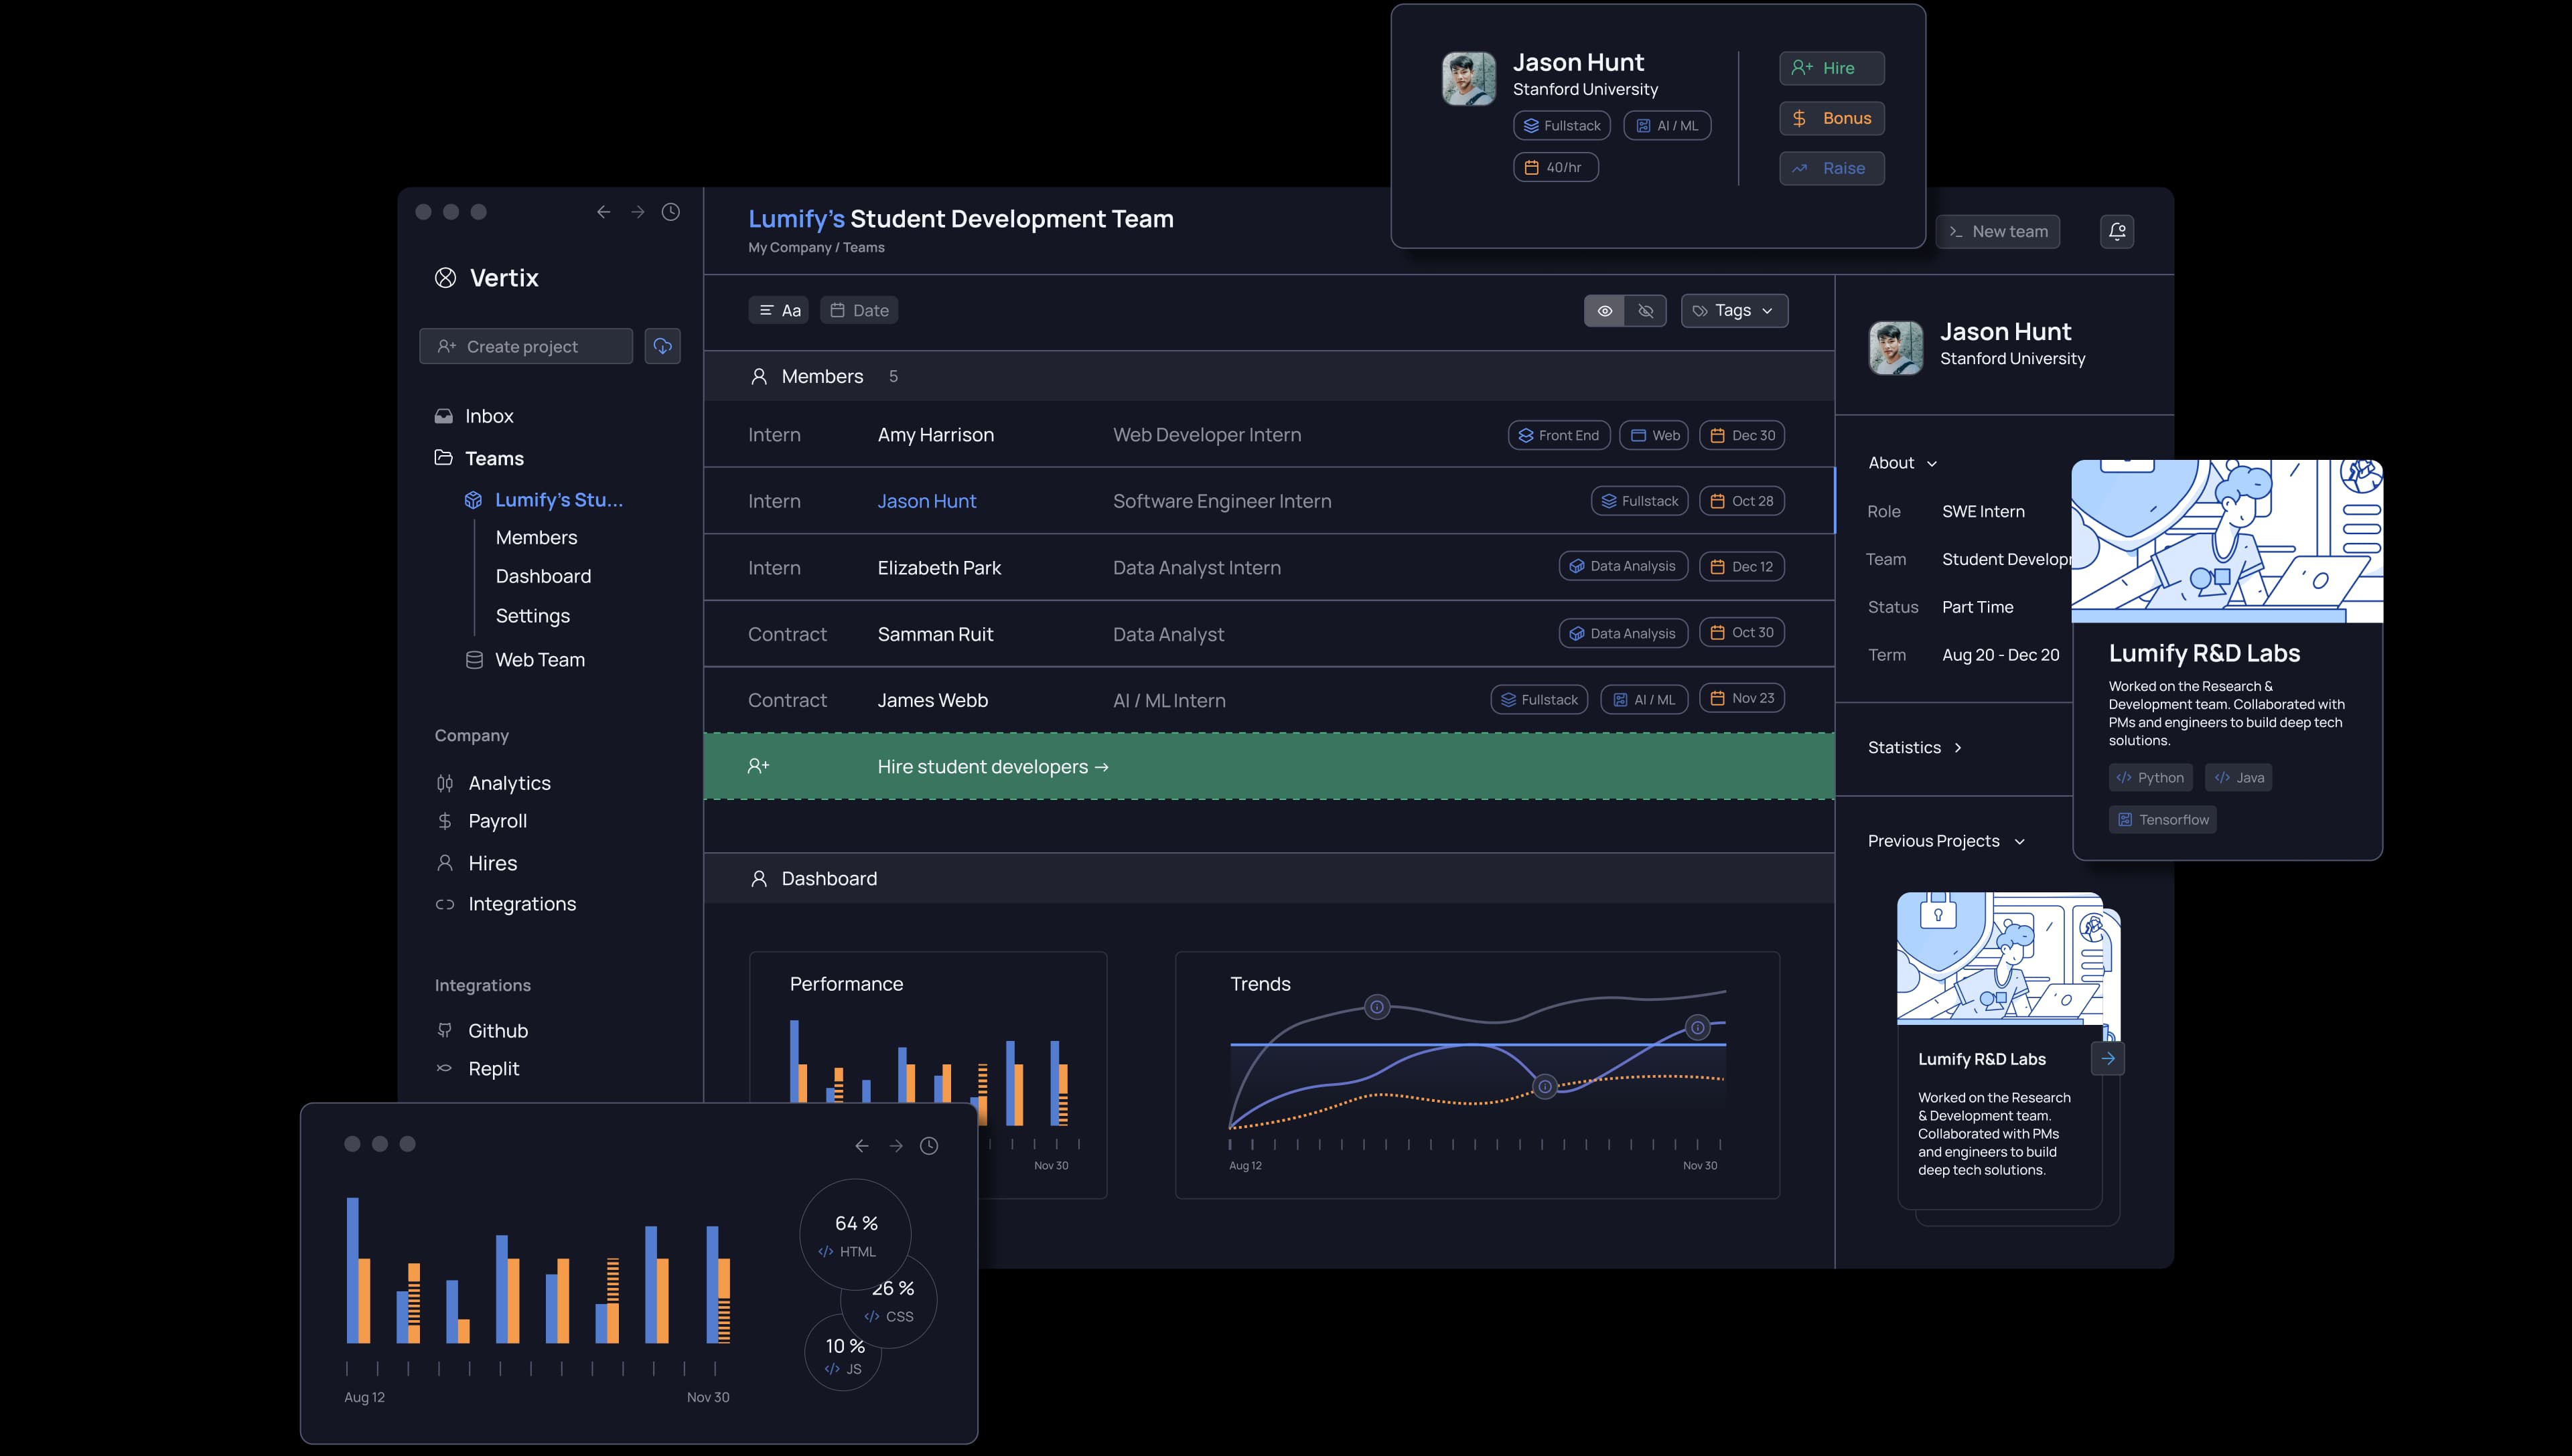Click Jason Hunt's avatar in the side panel

pos(1896,348)
